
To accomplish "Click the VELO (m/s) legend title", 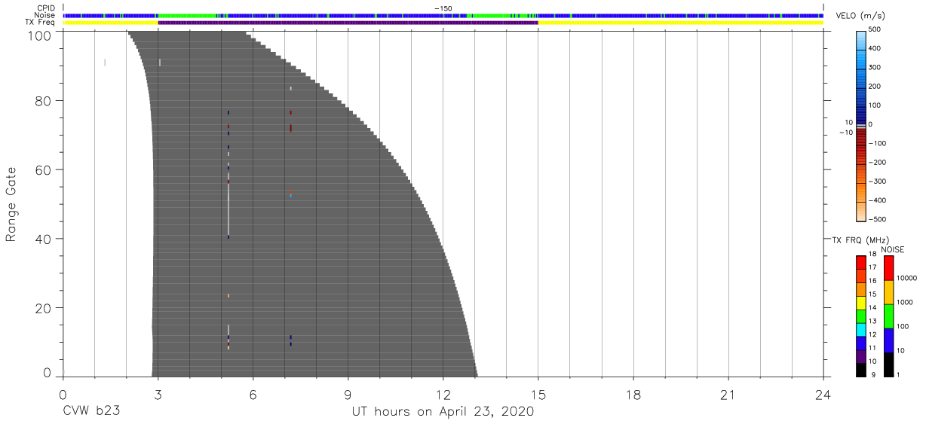I will coord(862,16).
